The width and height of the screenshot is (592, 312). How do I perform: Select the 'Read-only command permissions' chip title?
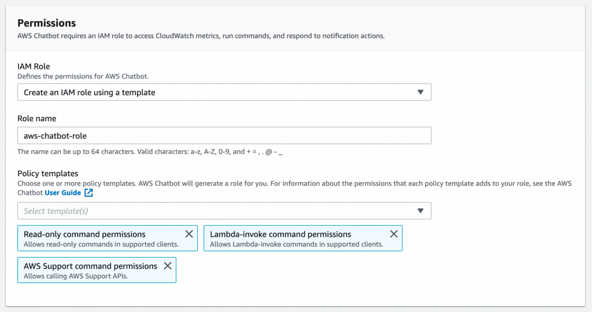(84, 234)
